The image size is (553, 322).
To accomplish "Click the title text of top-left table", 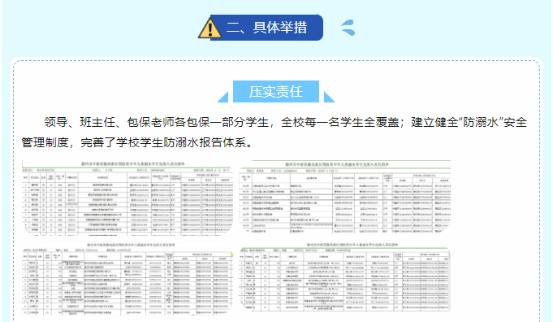I will (x=132, y=163).
